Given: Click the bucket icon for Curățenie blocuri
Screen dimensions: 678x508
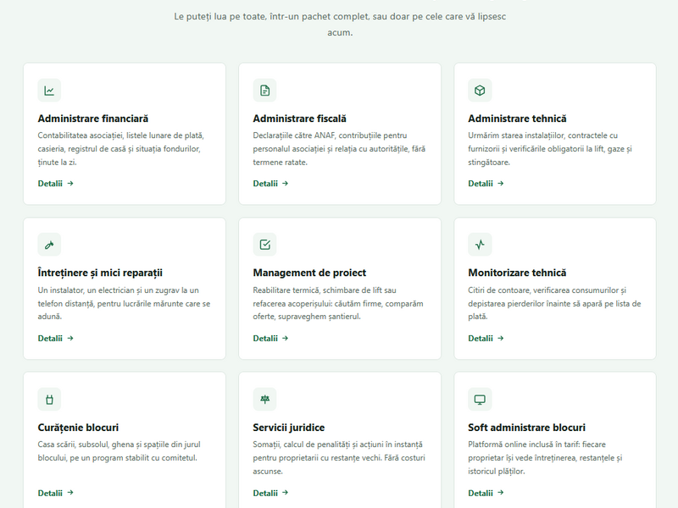Looking at the screenshot, I should tap(49, 399).
